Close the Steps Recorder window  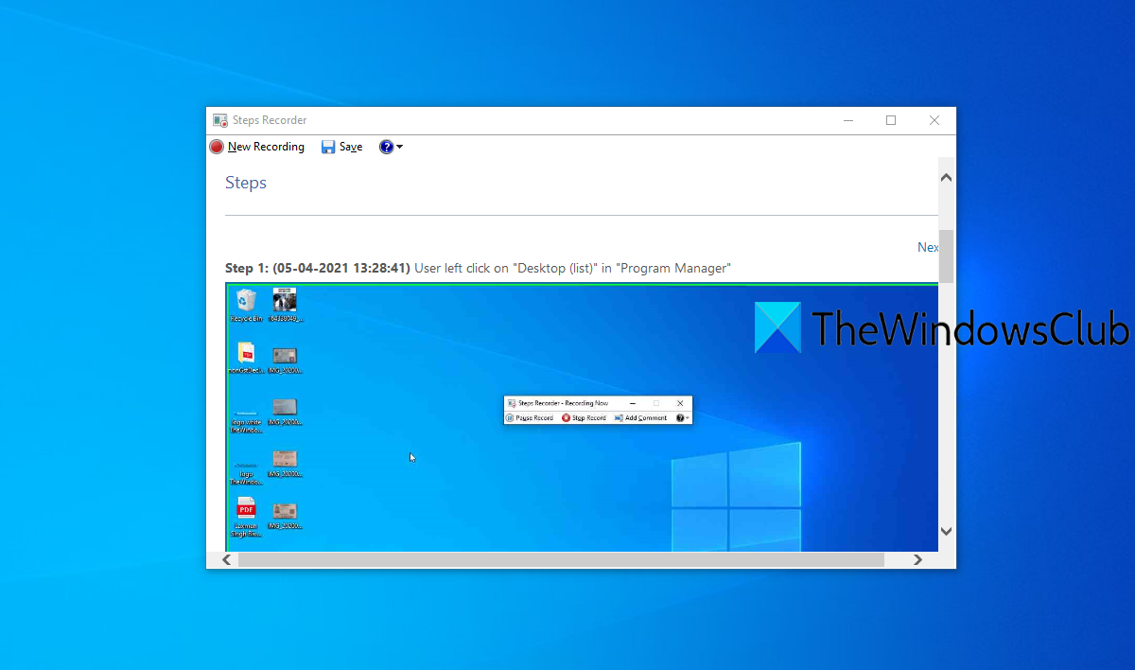934,120
